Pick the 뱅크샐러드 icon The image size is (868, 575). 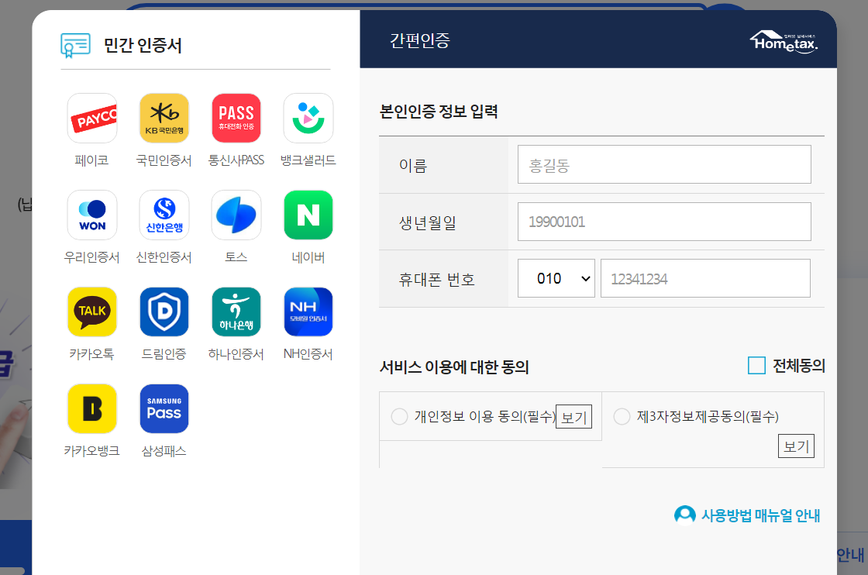308,118
